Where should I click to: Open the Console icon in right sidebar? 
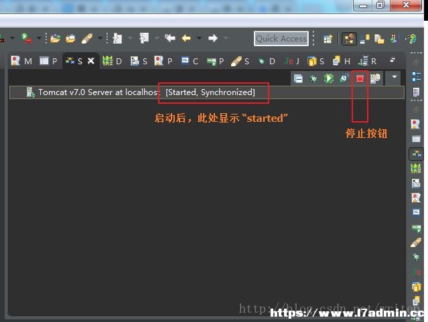click(x=416, y=212)
